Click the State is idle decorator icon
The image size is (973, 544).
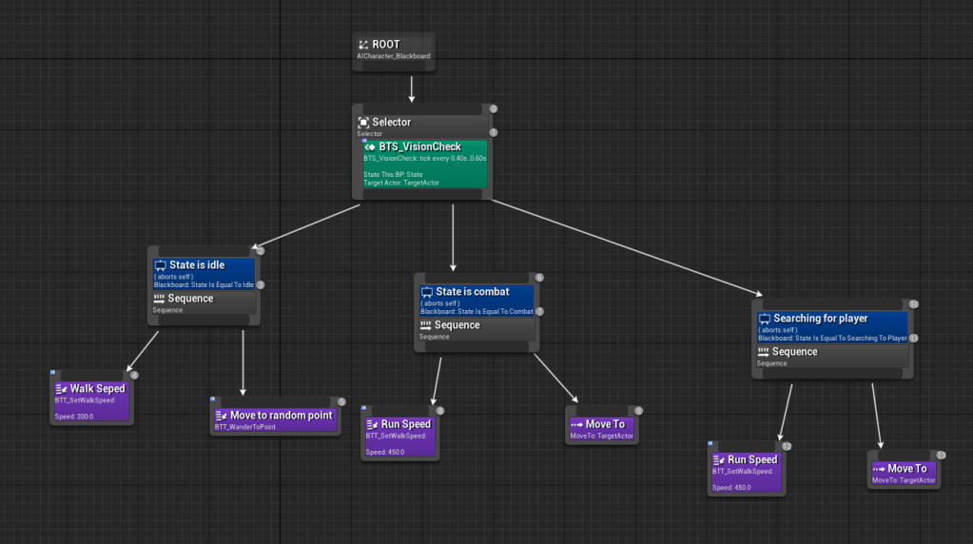[x=161, y=265]
